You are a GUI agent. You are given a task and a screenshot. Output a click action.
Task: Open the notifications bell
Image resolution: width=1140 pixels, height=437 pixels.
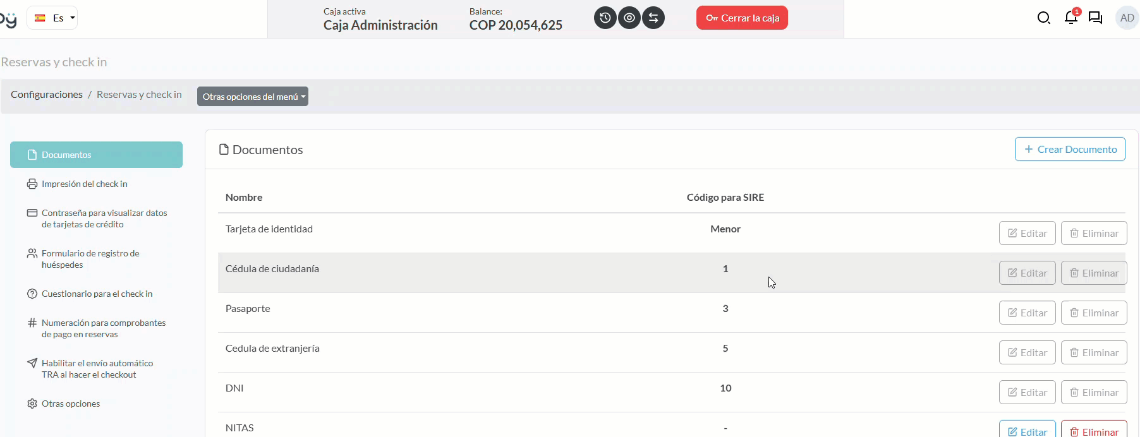1071,18
